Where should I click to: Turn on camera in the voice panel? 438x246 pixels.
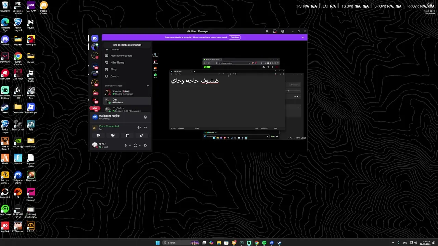pyautogui.click(x=98, y=135)
